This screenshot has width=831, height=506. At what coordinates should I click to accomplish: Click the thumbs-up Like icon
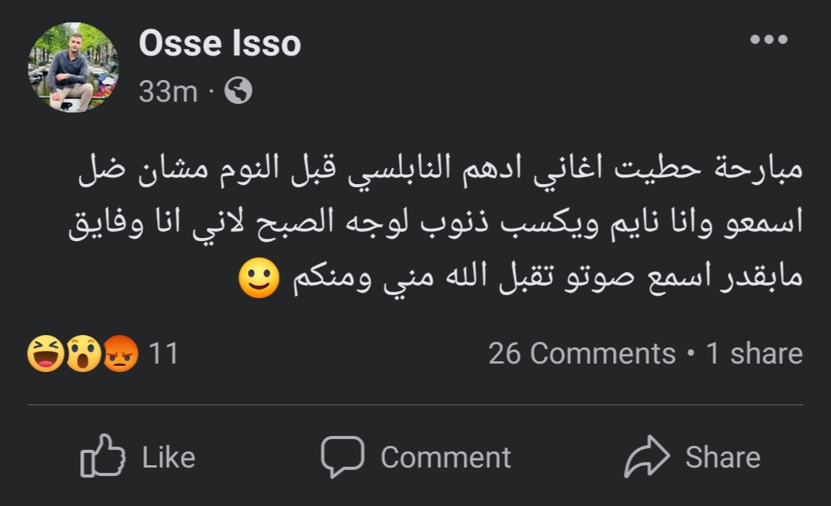coord(102,456)
